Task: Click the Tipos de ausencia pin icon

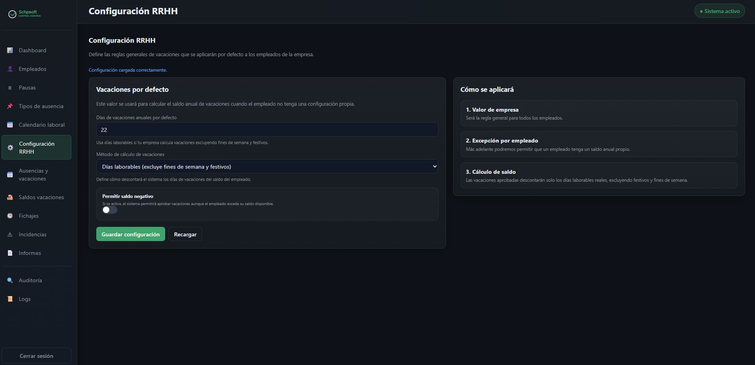Action: [10, 106]
